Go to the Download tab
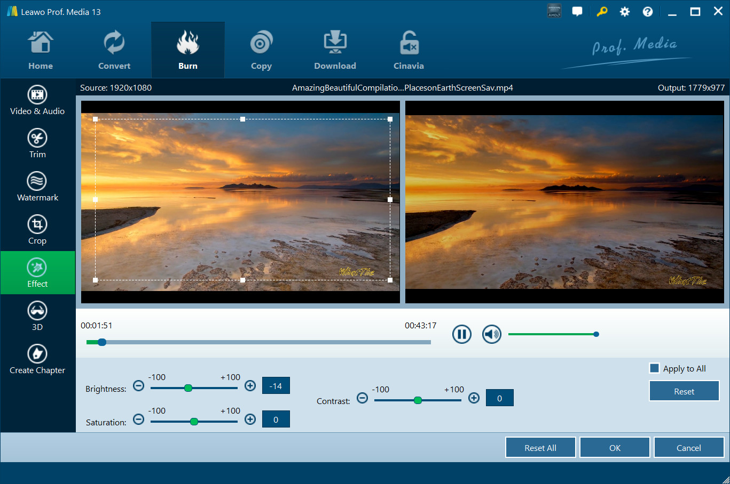730x484 pixels. (x=335, y=51)
